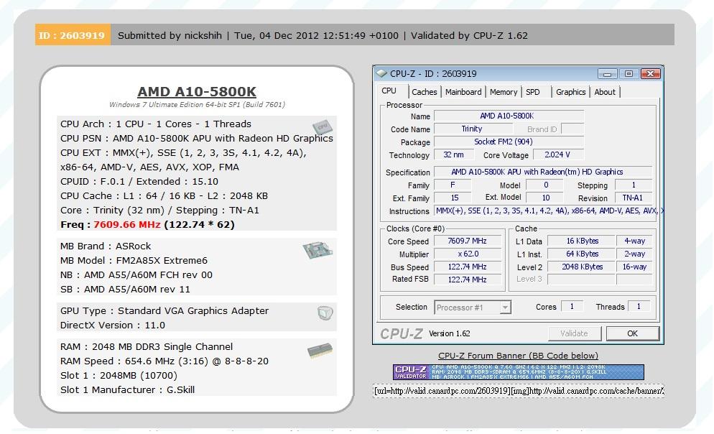The width and height of the screenshot is (714, 434).
Task: Switch to the Mainboard tab
Action: click(x=463, y=92)
